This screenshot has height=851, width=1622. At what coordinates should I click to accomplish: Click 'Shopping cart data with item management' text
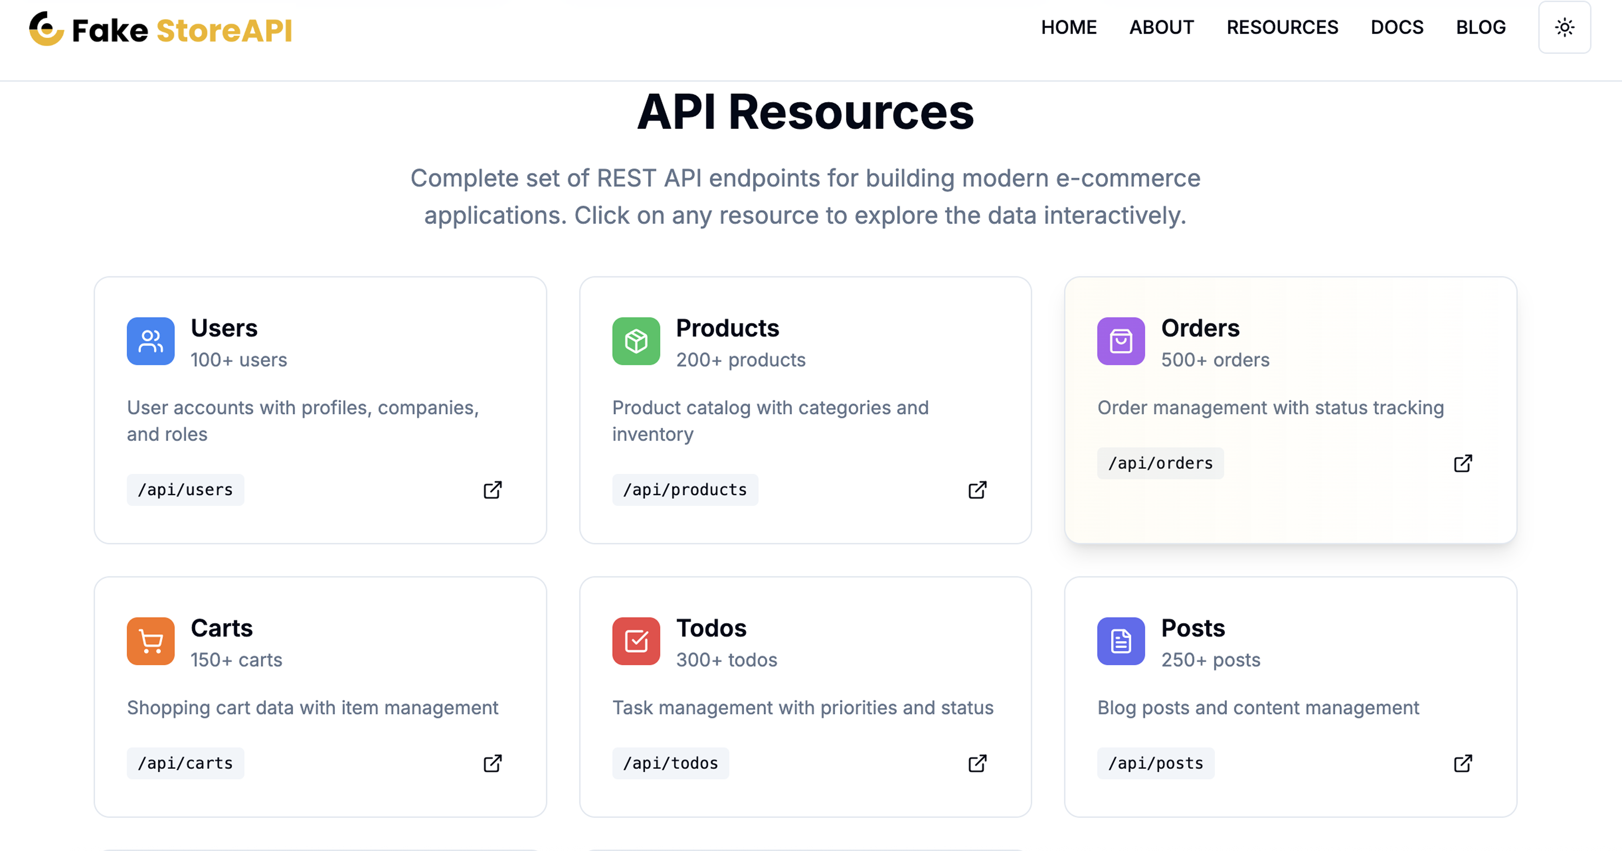tap(312, 707)
